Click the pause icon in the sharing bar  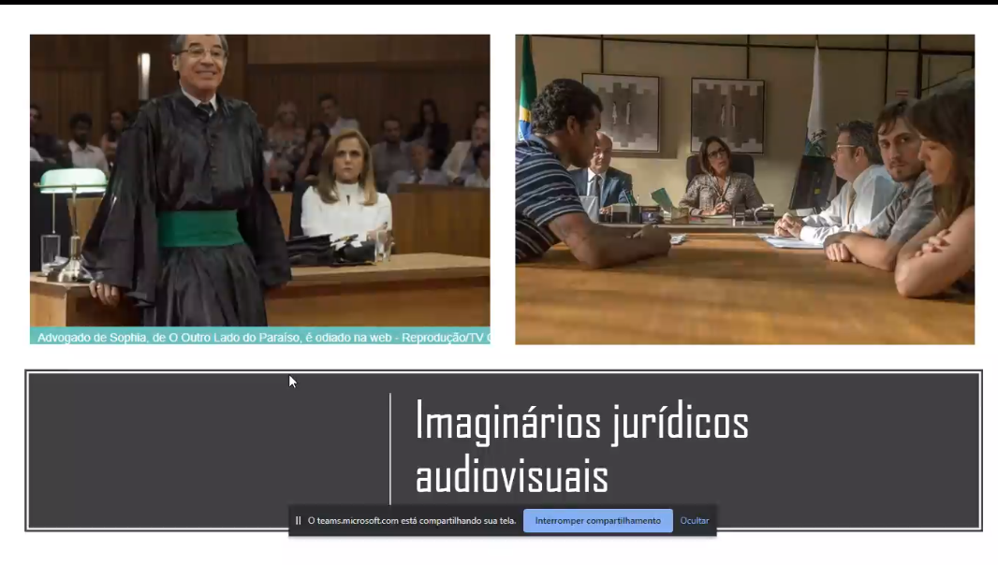click(298, 520)
